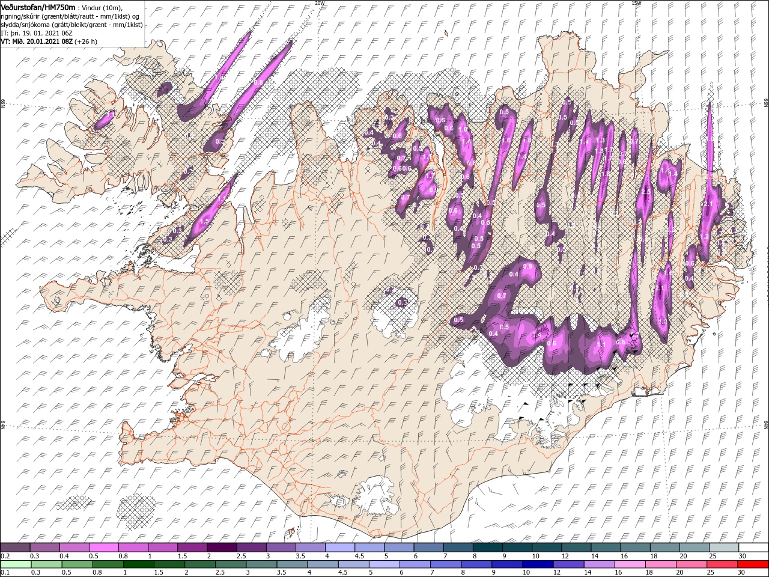The image size is (769, 577).
Task: Pick upper legend swatch between 0.2 and 0.3
Action: (15, 548)
